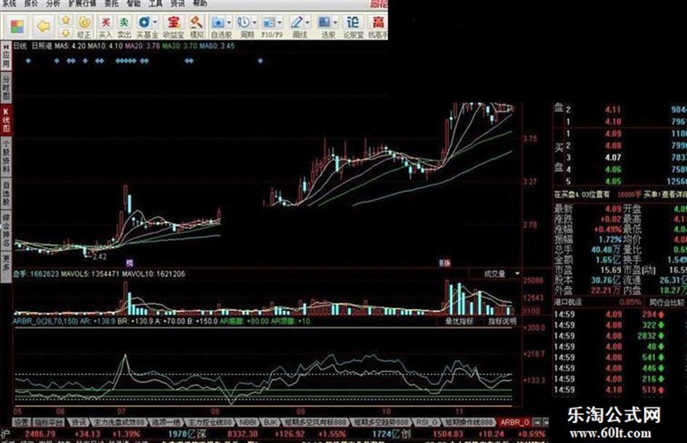Click the F10/F9 info icon
Image resolution: width=687 pixels, height=443 pixels.
point(268,22)
